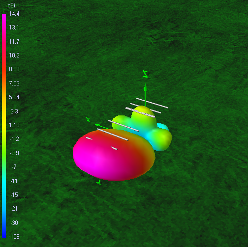Click the dBi unit label
Image resolution: width=248 pixels, height=247 pixels.
(x=11, y=5)
